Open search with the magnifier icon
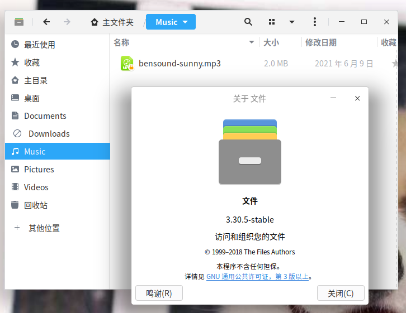The height and width of the screenshot is (313, 406). point(248,22)
